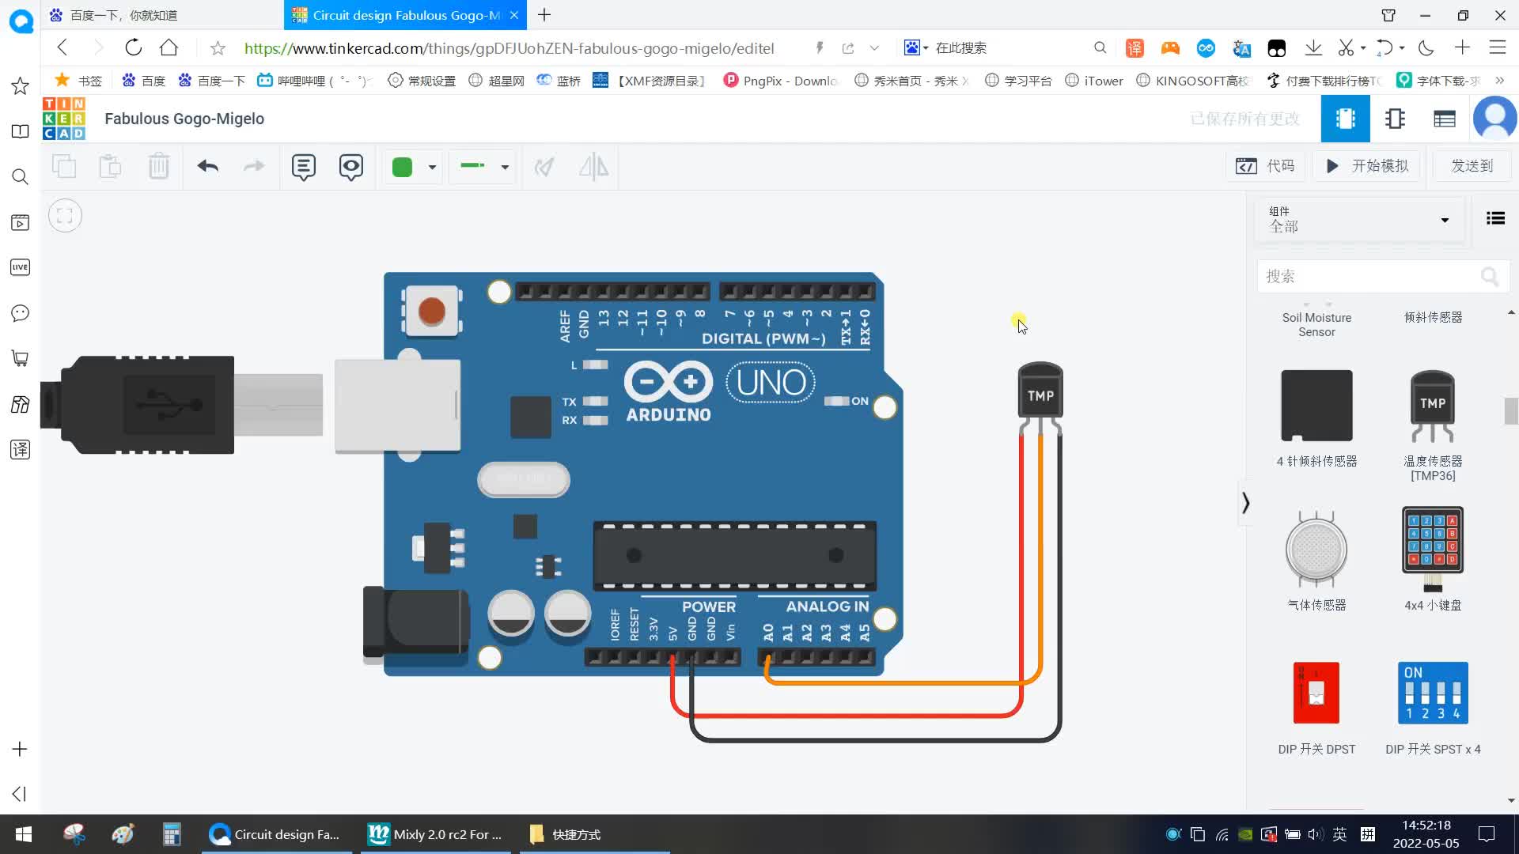The height and width of the screenshot is (854, 1519).
Task: Open sidebar favorites star icon
Action: (20, 86)
